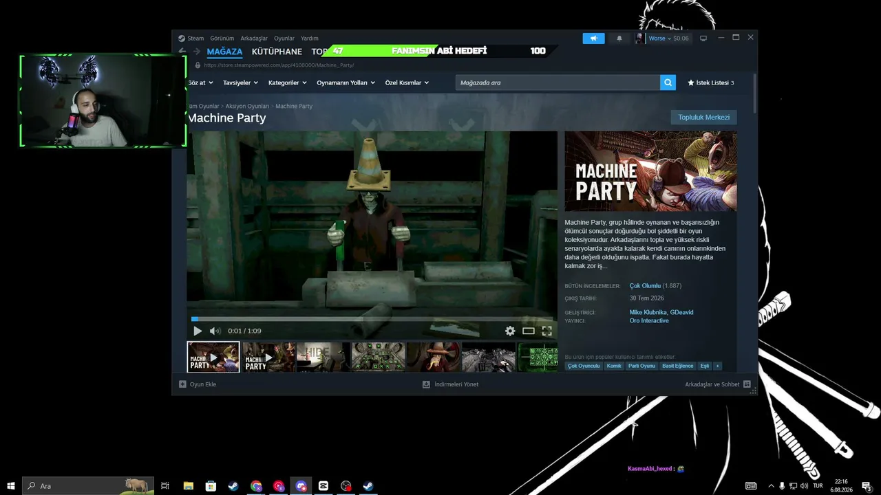This screenshot has width=881, height=495.
Task: Expand the Oynamanın Yolları dropdown
Action: tap(346, 82)
